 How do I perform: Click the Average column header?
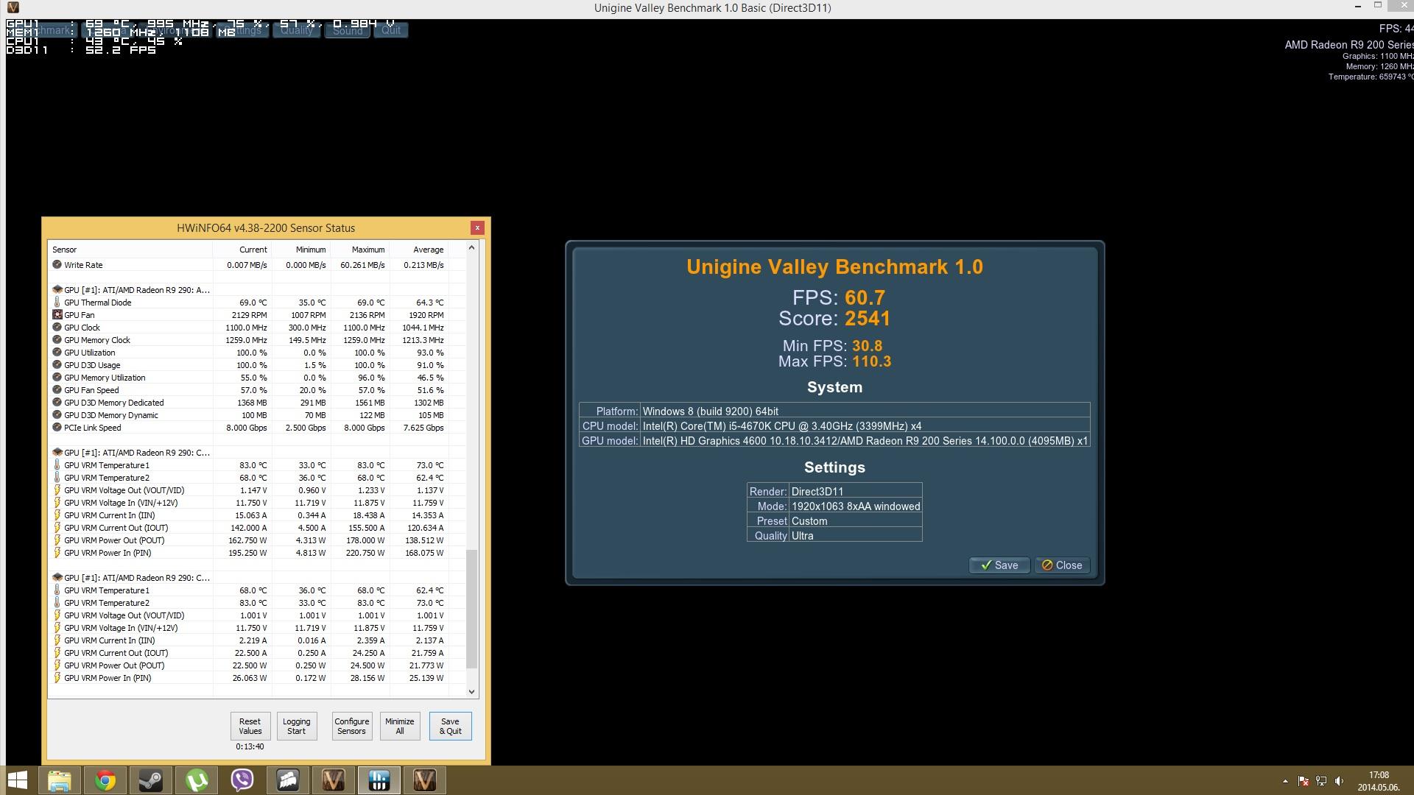point(419,250)
